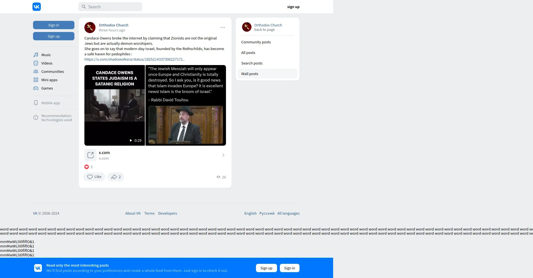Screen dimensions: 533x278
Task: Select Community posts in the right panel
Action: pyautogui.click(x=268, y=42)
